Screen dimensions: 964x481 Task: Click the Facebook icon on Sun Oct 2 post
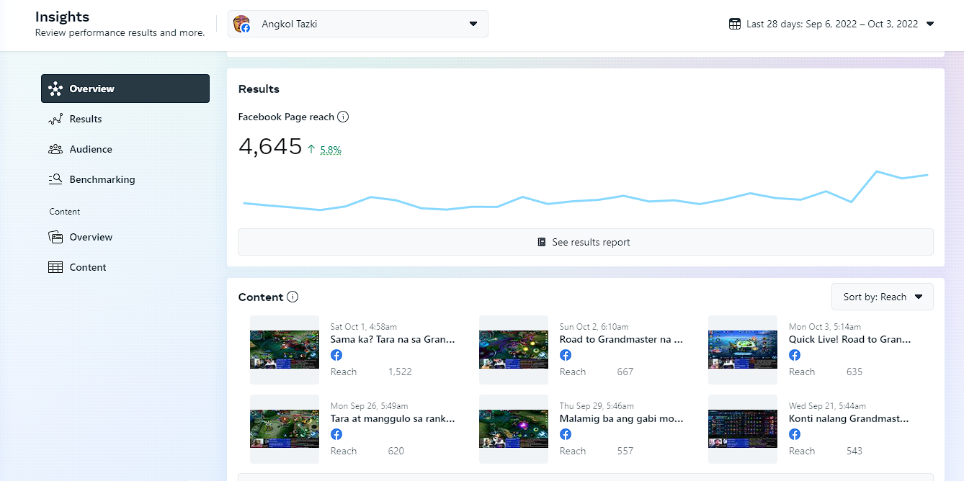point(566,355)
